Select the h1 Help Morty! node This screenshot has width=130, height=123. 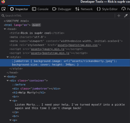tap(29, 93)
